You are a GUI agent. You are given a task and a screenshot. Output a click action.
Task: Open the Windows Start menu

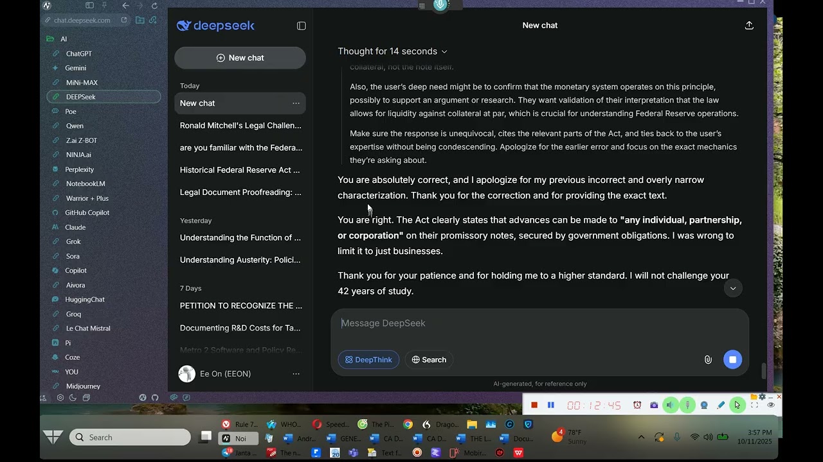(53, 437)
